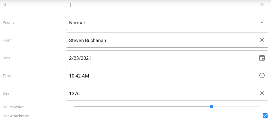The height and width of the screenshot is (123, 271).
Task: Clear the Id field with its X icon
Action: pos(262,4)
